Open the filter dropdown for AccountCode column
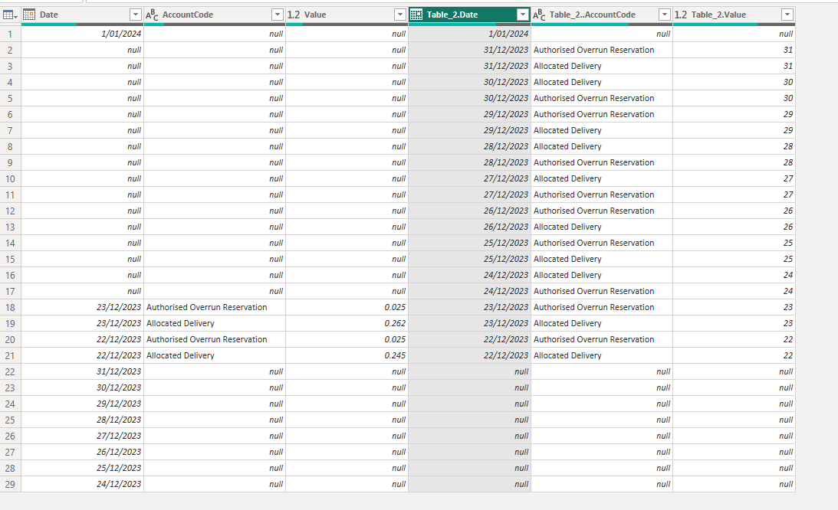Screen dimensions: 838x510 tap(277, 15)
